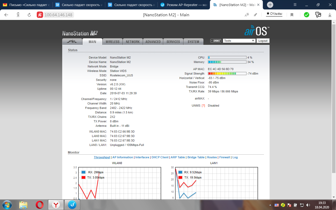Go back with the browser back arrow
336x210 pixels.
tap(7, 15)
